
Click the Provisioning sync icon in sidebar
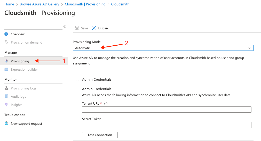[x=6, y=61]
